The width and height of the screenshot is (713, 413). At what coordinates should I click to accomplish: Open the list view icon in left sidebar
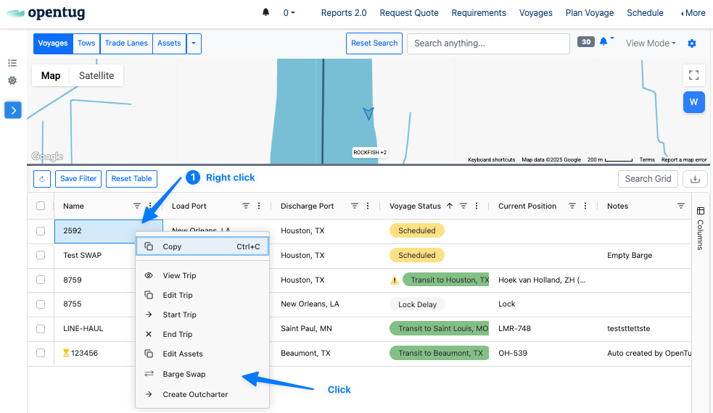(x=12, y=63)
